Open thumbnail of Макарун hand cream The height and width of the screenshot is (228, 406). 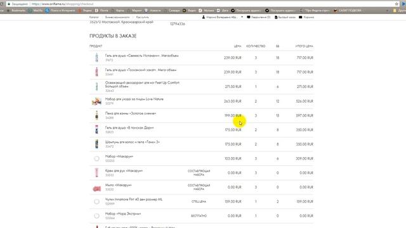pyautogui.click(x=96, y=173)
